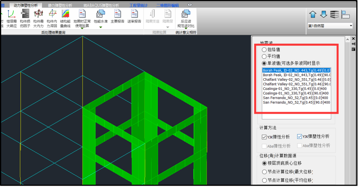The image size is (358, 187).
Task: Select wave San Fernando_NO_52 Tg(0.45)[0.0]400
Action: (x=296, y=98)
